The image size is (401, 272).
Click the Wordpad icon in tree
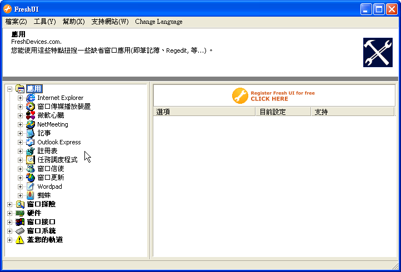(31, 187)
